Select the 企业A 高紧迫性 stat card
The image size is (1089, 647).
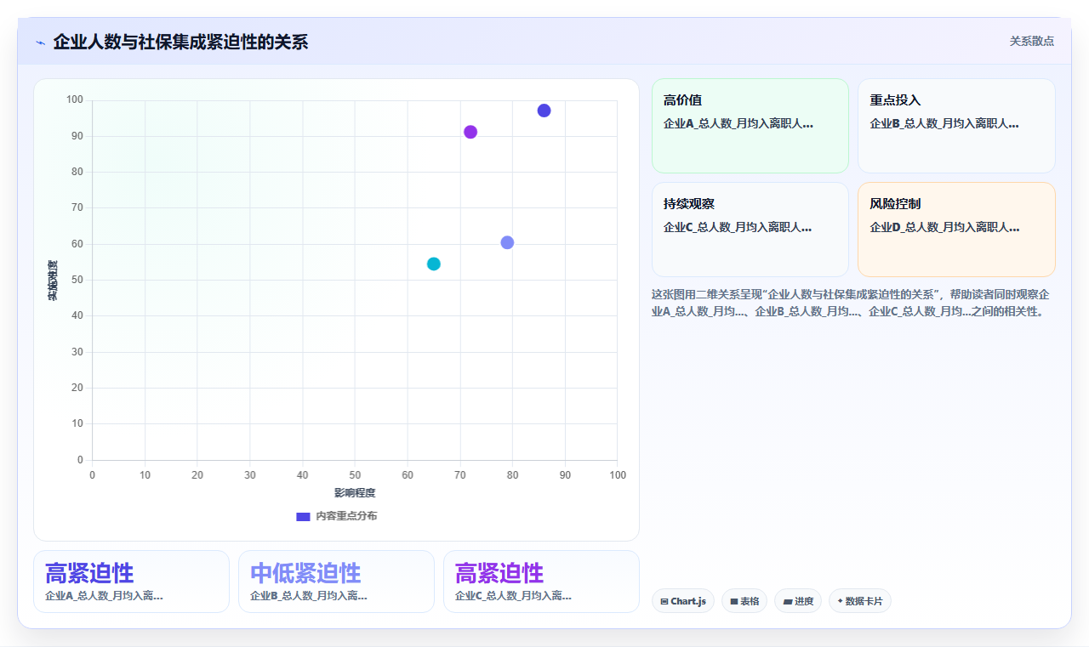click(132, 582)
